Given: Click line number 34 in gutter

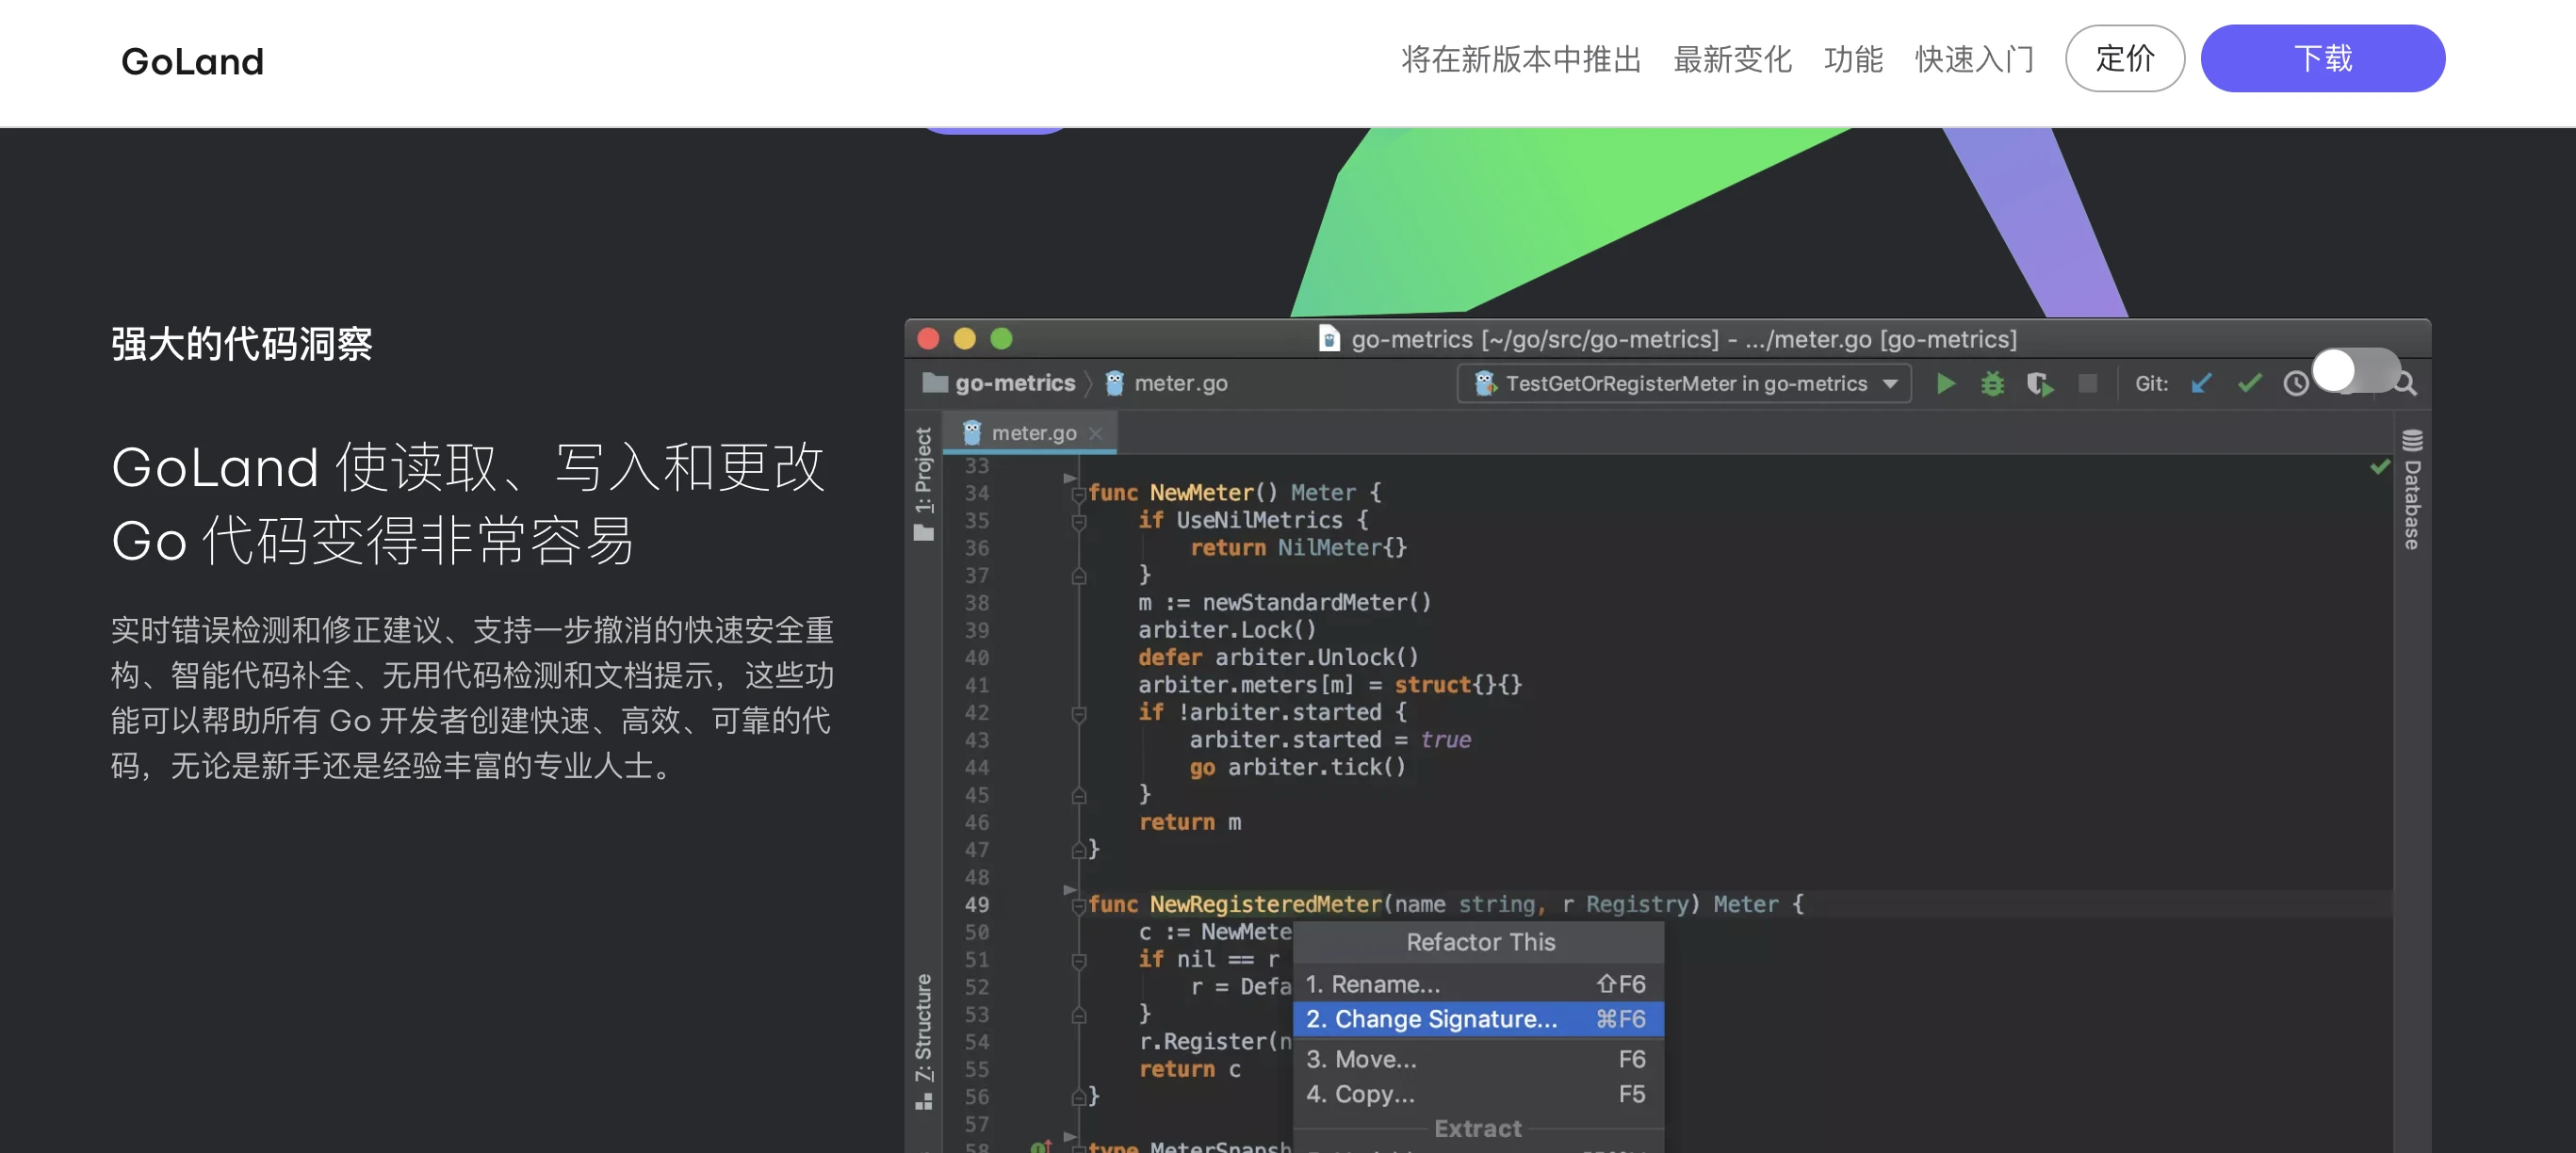Looking at the screenshot, I should (x=976, y=494).
